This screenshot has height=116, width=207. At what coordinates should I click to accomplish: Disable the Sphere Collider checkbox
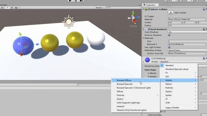[x=149, y=9]
